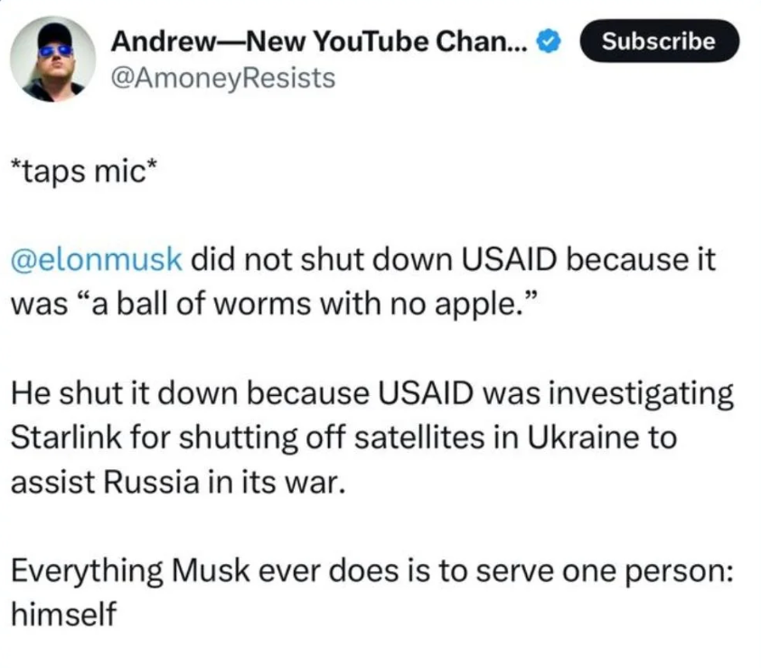This screenshot has height=668, width=761.
Task: Click the sunglasses on the avatar face
Action: 55,51
